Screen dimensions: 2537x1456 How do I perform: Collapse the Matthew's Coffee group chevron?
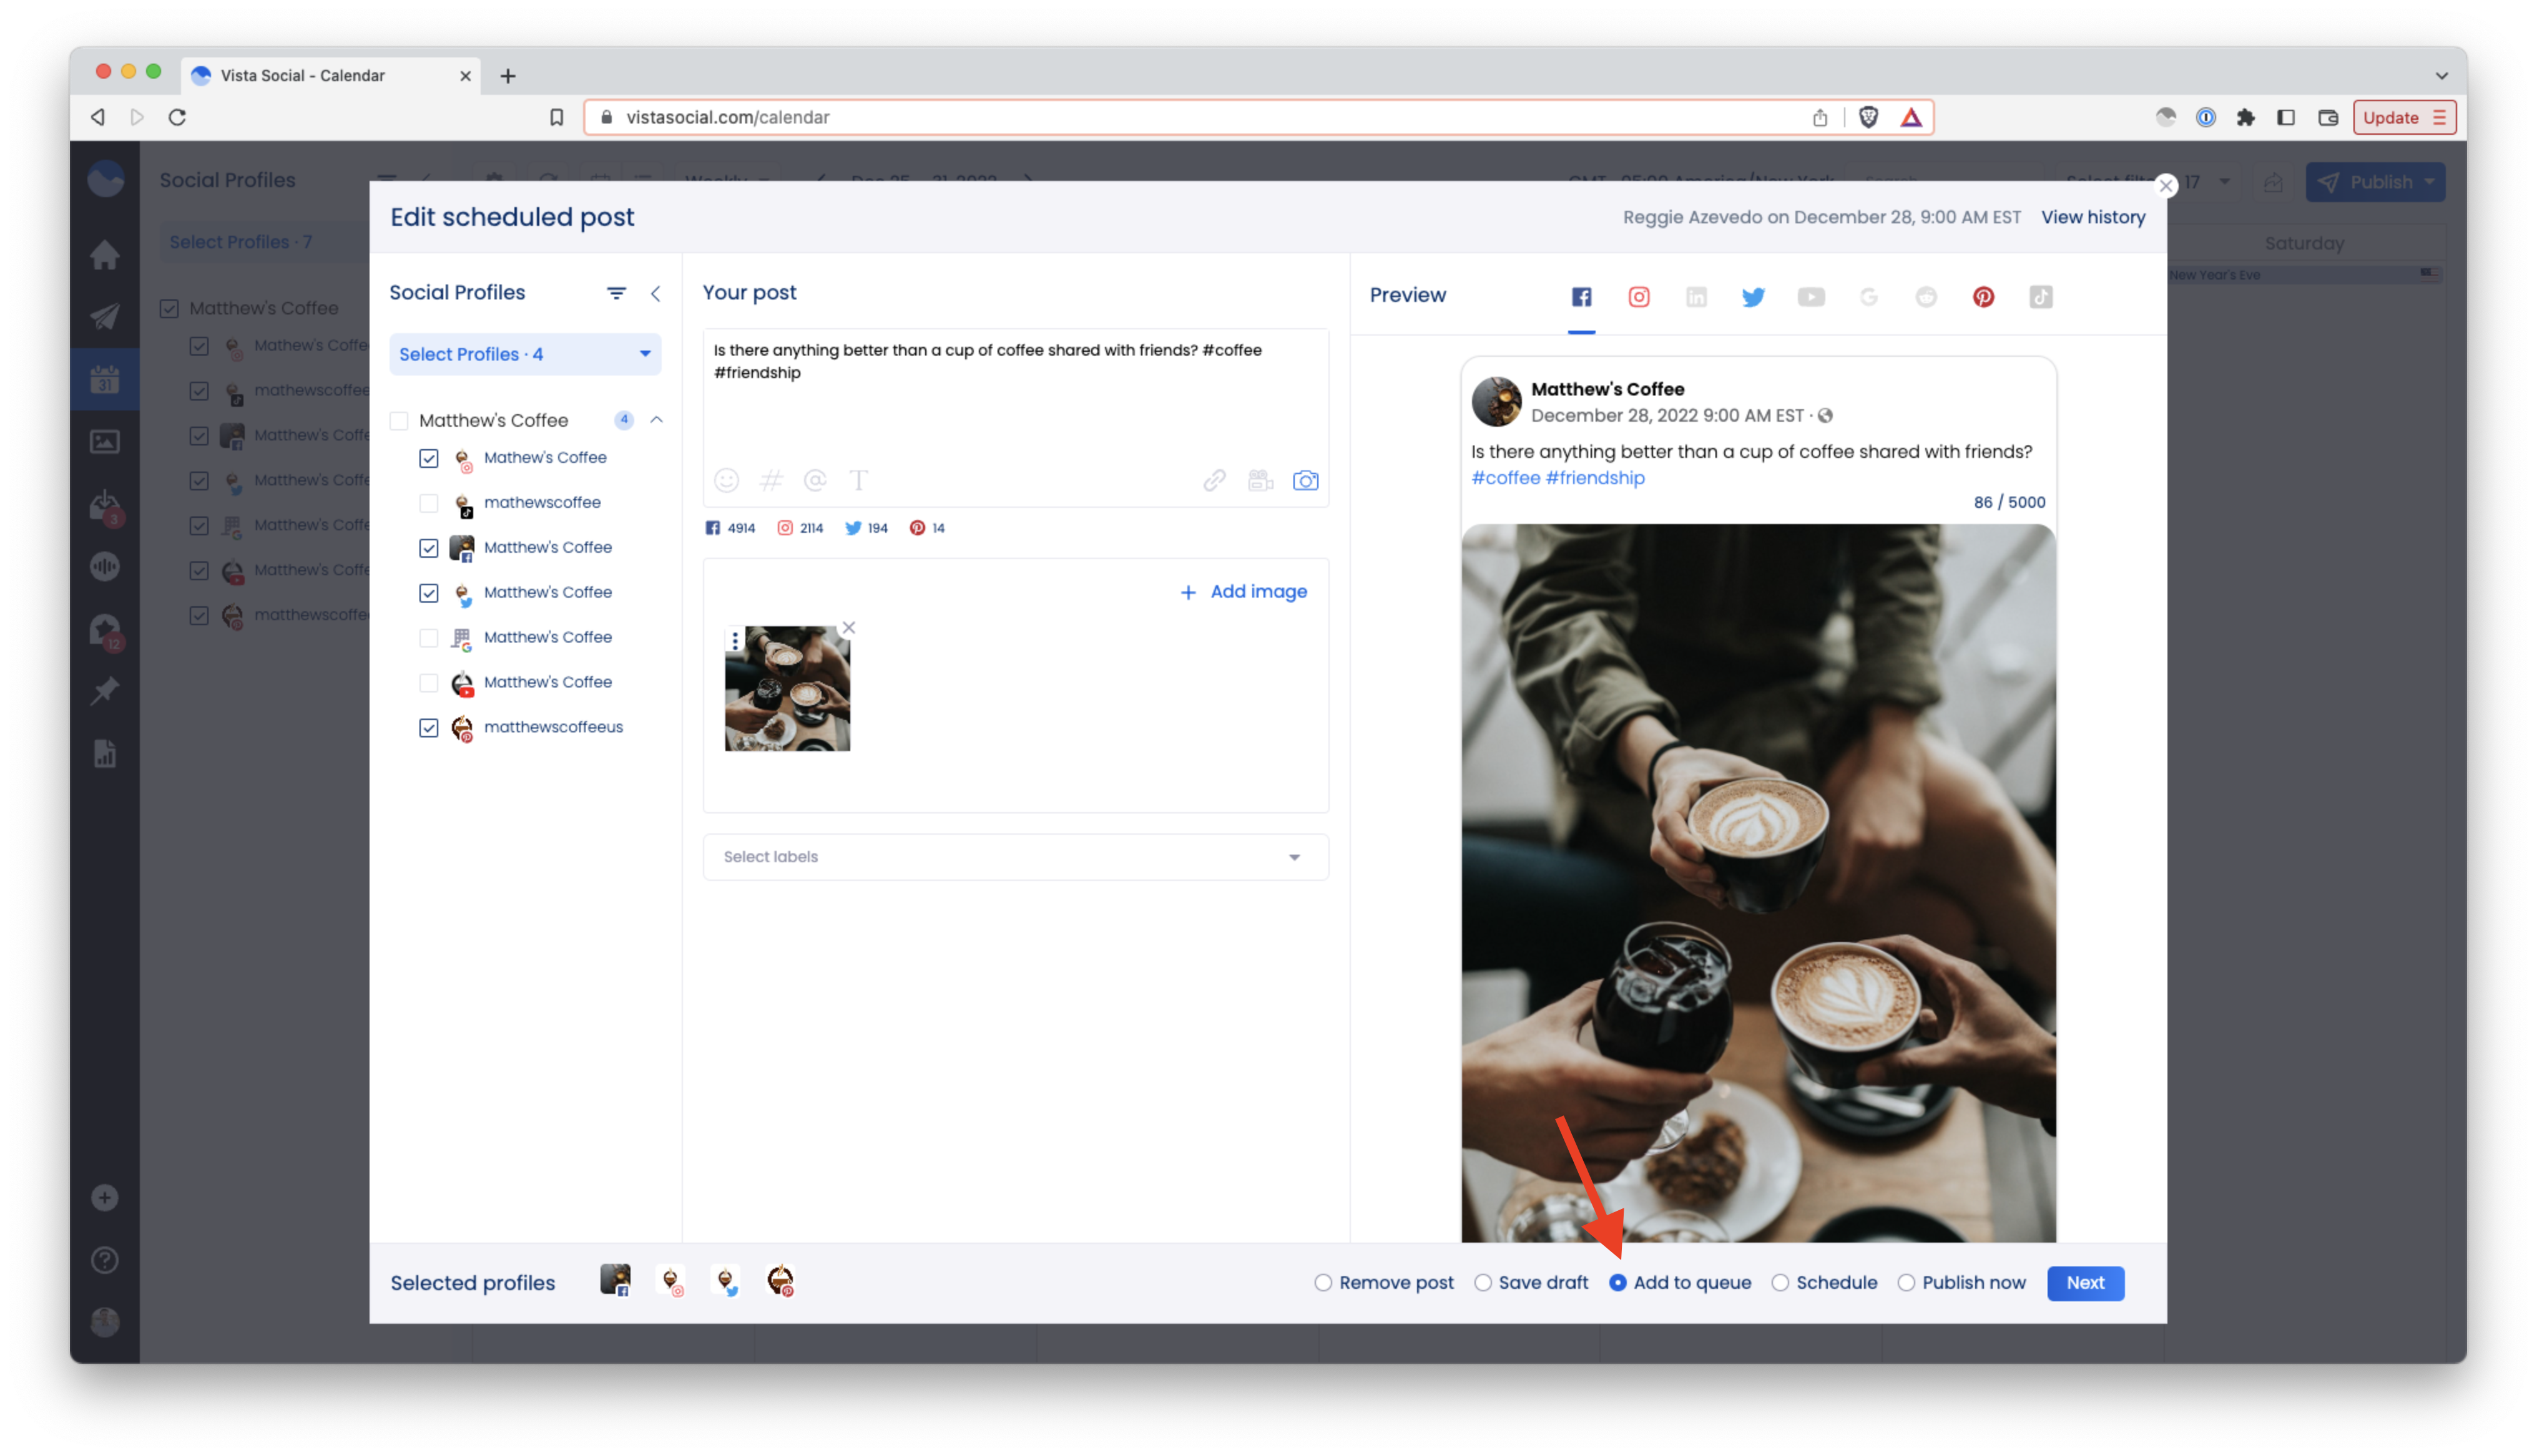pyautogui.click(x=656, y=420)
